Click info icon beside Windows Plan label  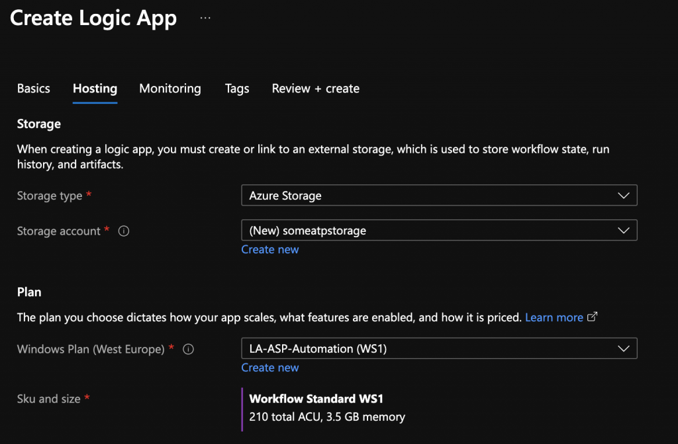[x=188, y=350]
